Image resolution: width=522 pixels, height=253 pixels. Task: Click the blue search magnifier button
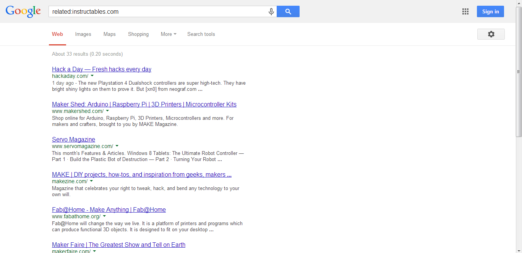pyautogui.click(x=288, y=11)
